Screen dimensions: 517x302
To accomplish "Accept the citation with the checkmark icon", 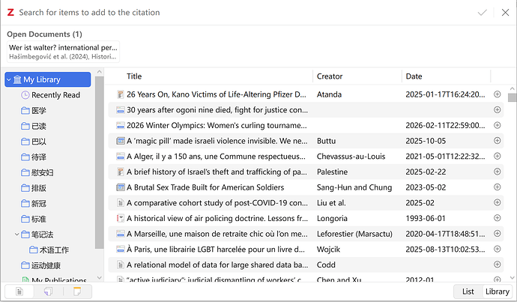I will tap(482, 13).
